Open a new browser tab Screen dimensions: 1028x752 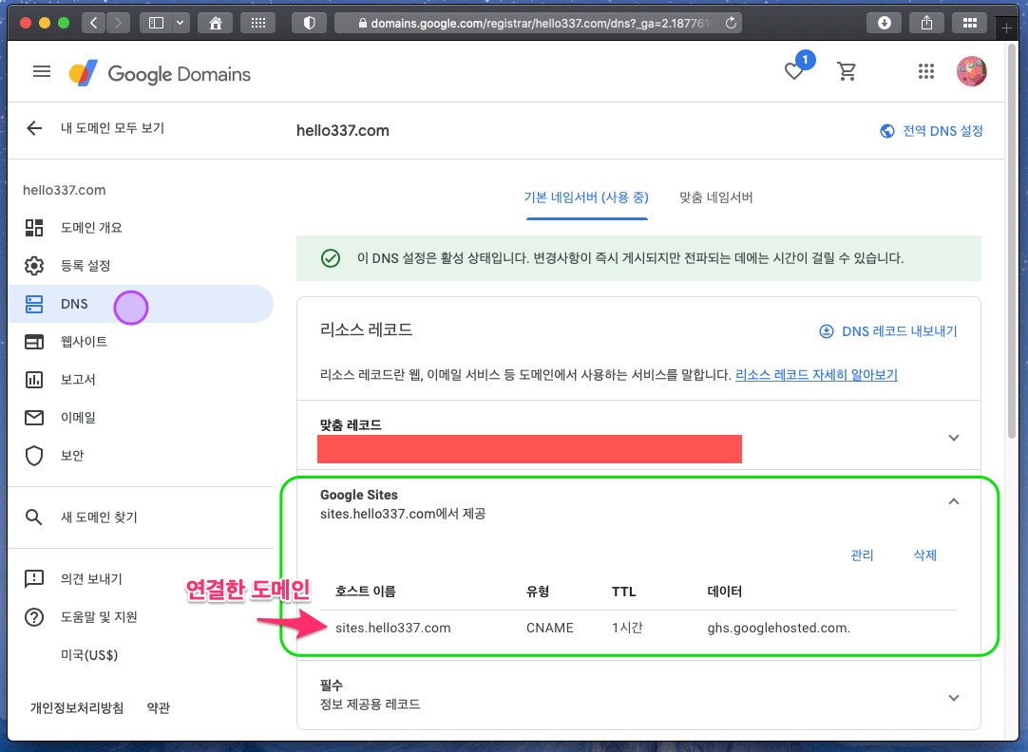tap(1006, 28)
